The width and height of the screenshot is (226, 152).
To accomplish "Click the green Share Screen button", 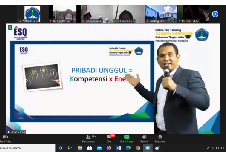I will 127,138.
